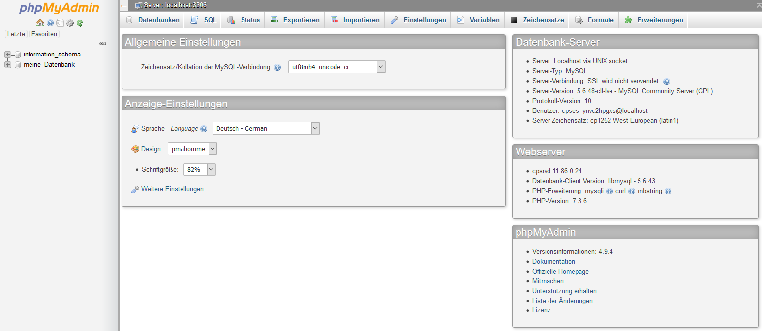
Task: Open the pmahomme design dropdown
Action: pos(192,149)
